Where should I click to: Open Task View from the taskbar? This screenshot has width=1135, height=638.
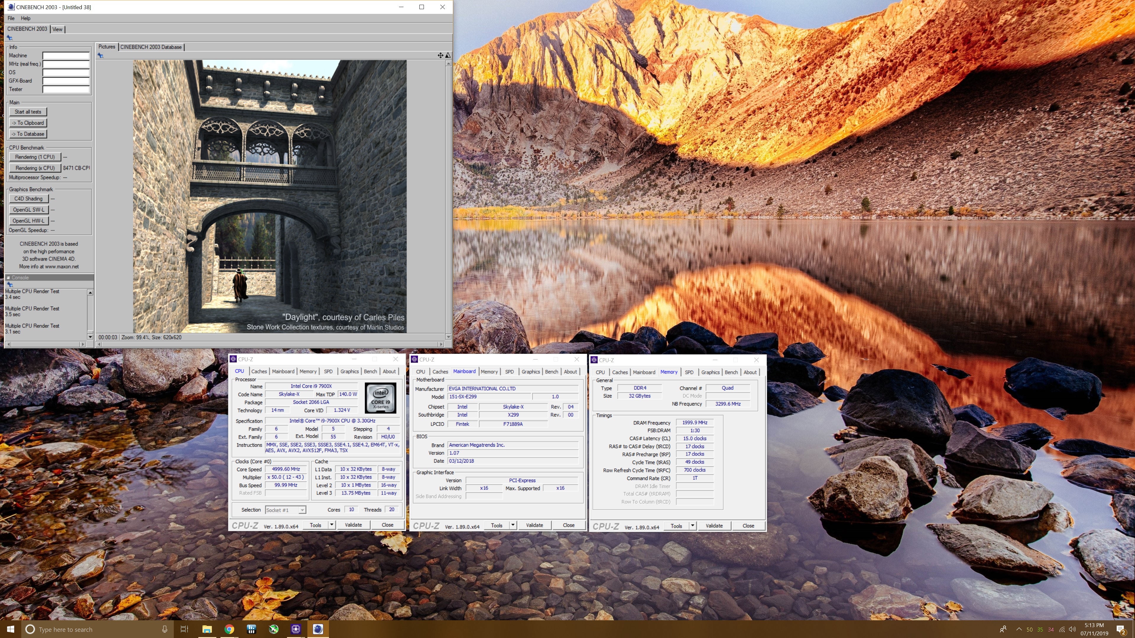pos(184,629)
